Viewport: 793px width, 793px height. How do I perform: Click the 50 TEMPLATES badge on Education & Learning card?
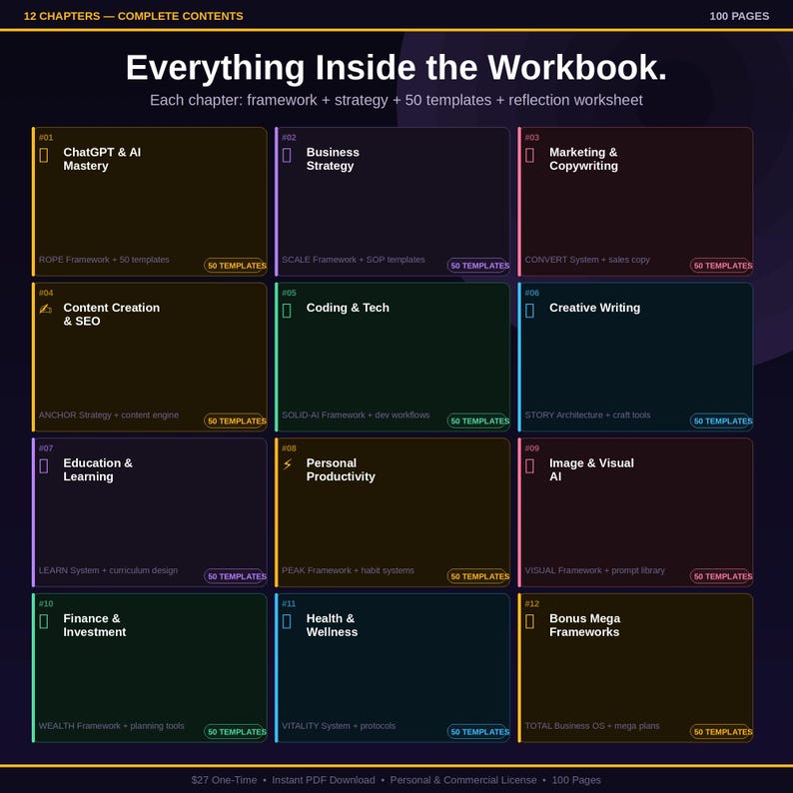[236, 576]
